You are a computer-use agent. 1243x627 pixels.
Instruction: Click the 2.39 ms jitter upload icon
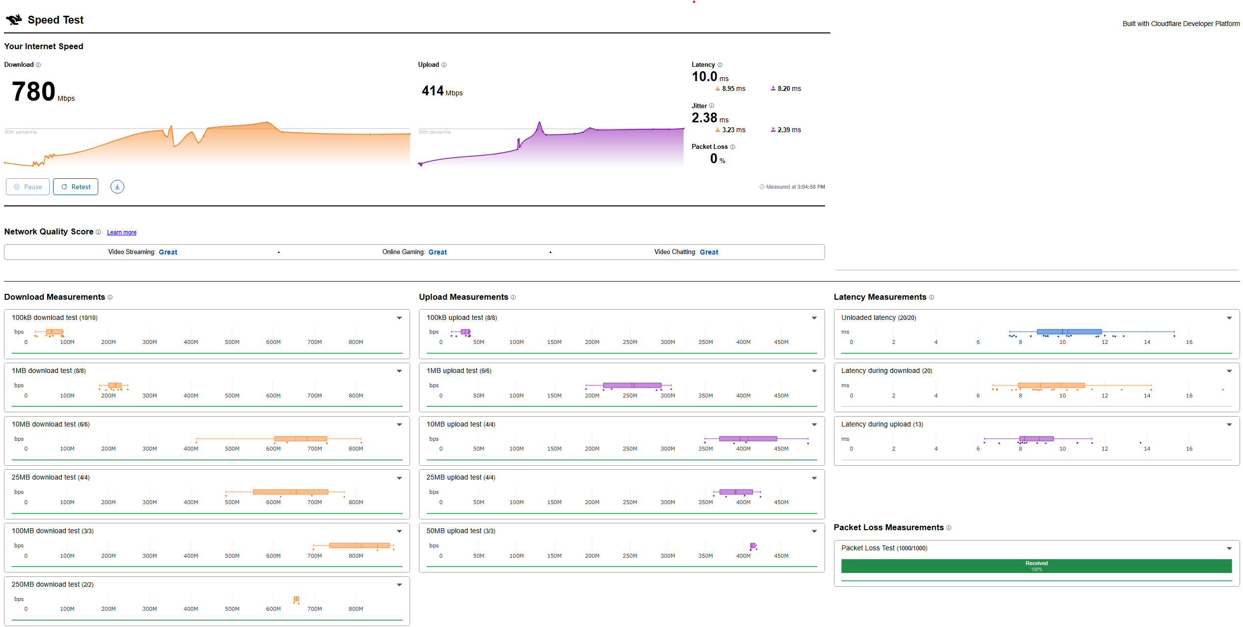(x=773, y=130)
